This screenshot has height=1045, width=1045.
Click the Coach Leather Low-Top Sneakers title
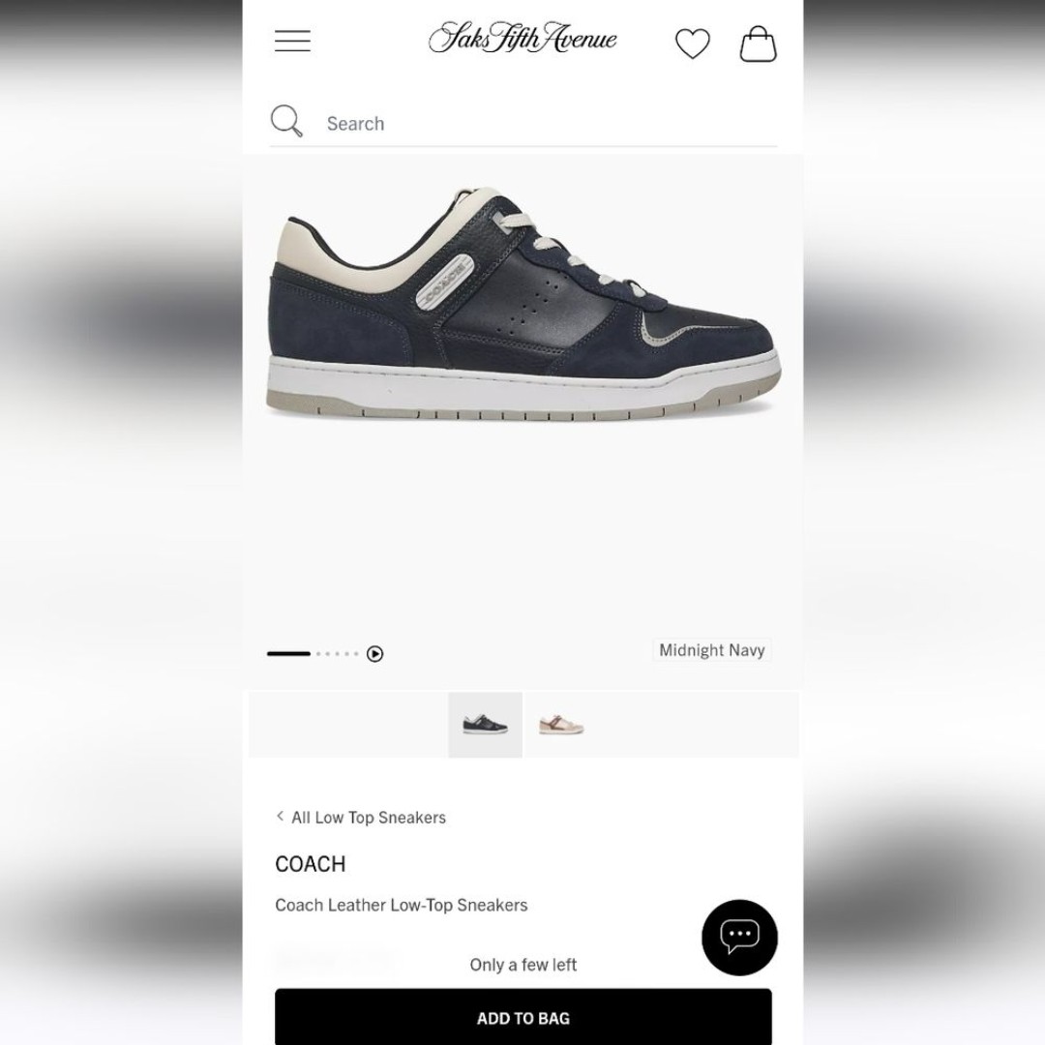[x=402, y=905]
